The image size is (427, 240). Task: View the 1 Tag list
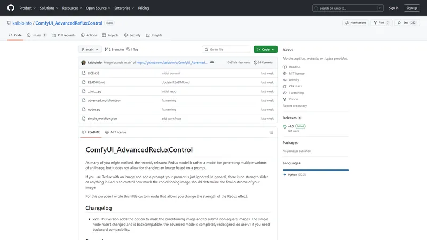point(132,49)
